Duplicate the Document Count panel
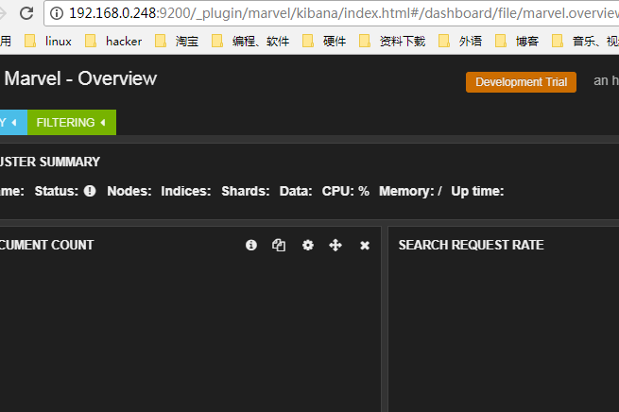 (279, 245)
